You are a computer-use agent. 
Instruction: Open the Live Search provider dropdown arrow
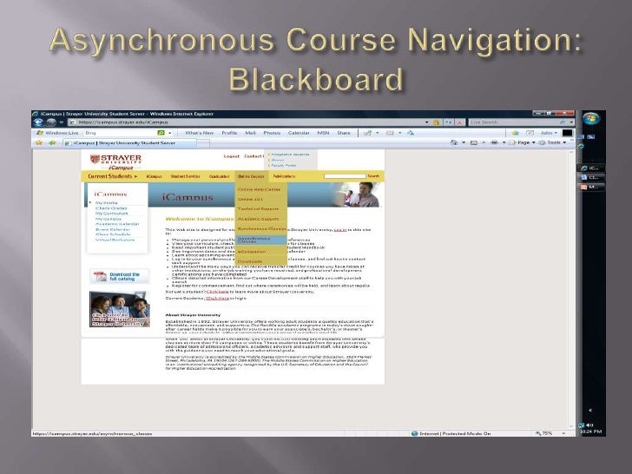(571, 122)
